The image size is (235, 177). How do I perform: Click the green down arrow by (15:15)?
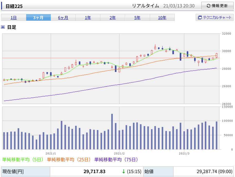coord(124,171)
